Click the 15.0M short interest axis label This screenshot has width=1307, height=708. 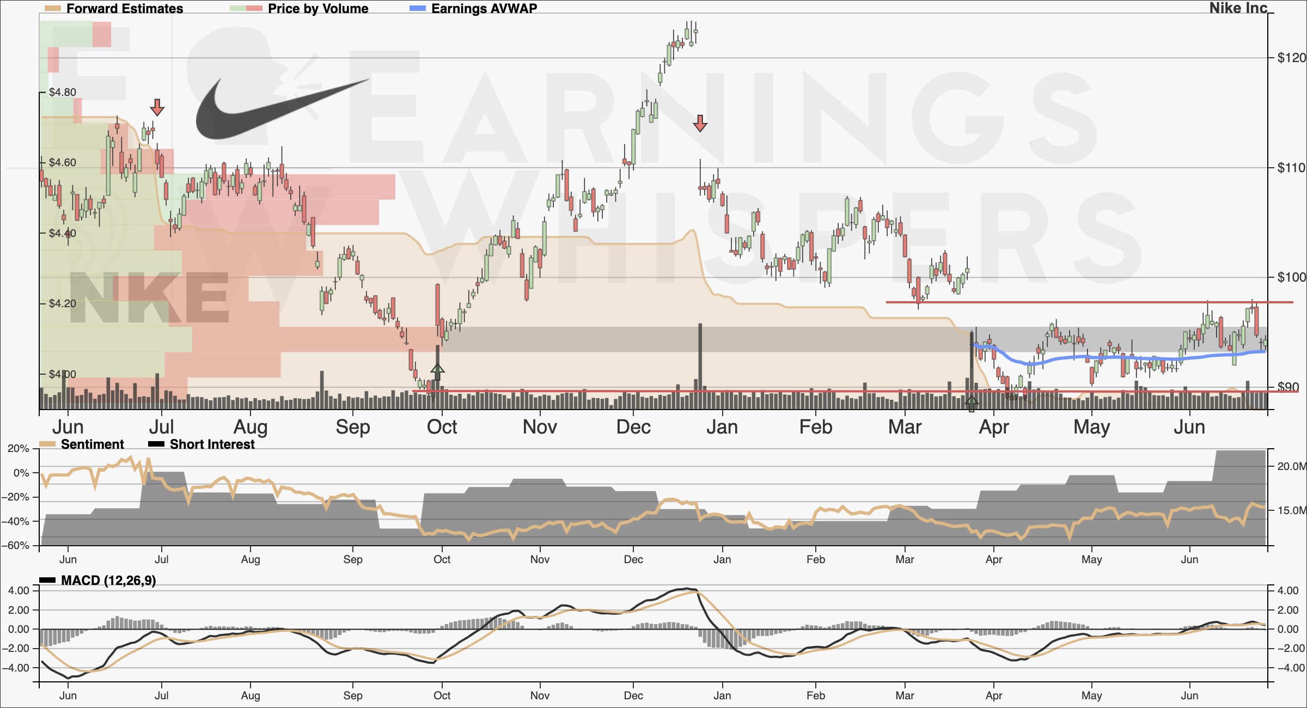(1292, 510)
